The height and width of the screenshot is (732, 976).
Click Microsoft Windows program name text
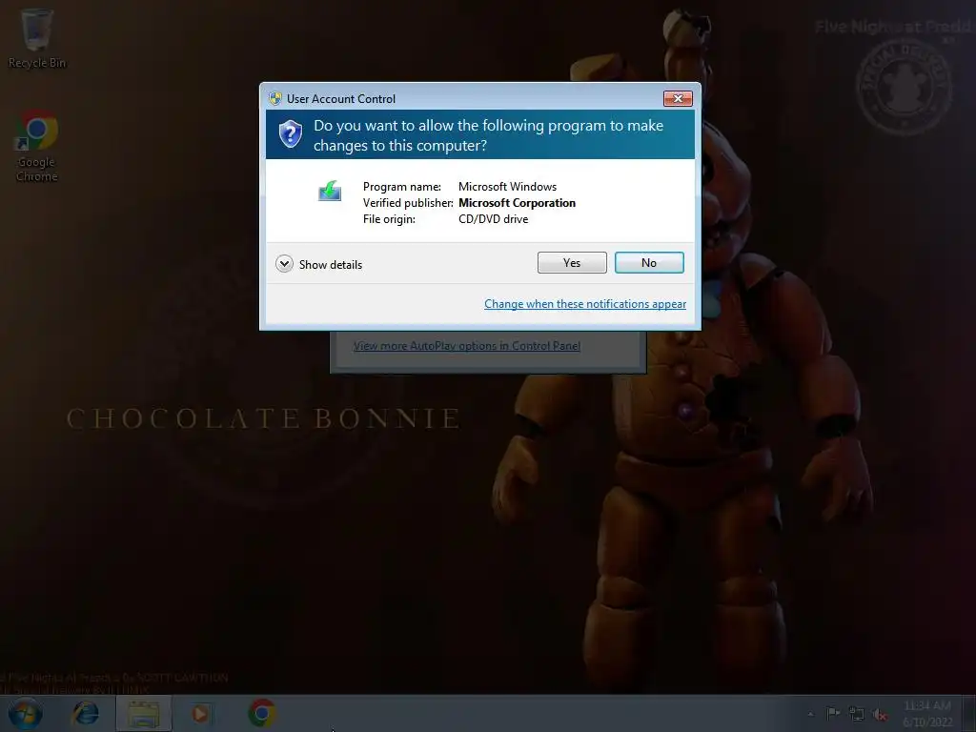coord(508,187)
